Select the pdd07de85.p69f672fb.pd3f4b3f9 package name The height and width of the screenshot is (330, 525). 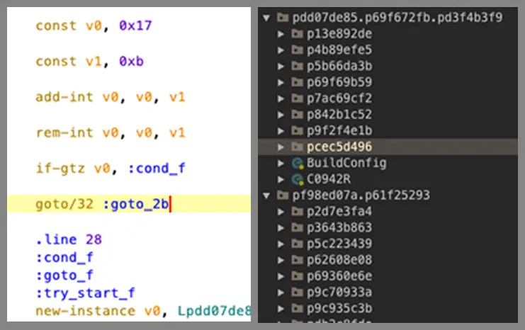[x=397, y=18]
